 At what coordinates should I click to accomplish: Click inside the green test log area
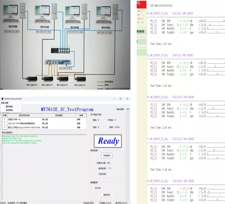coord(44,168)
